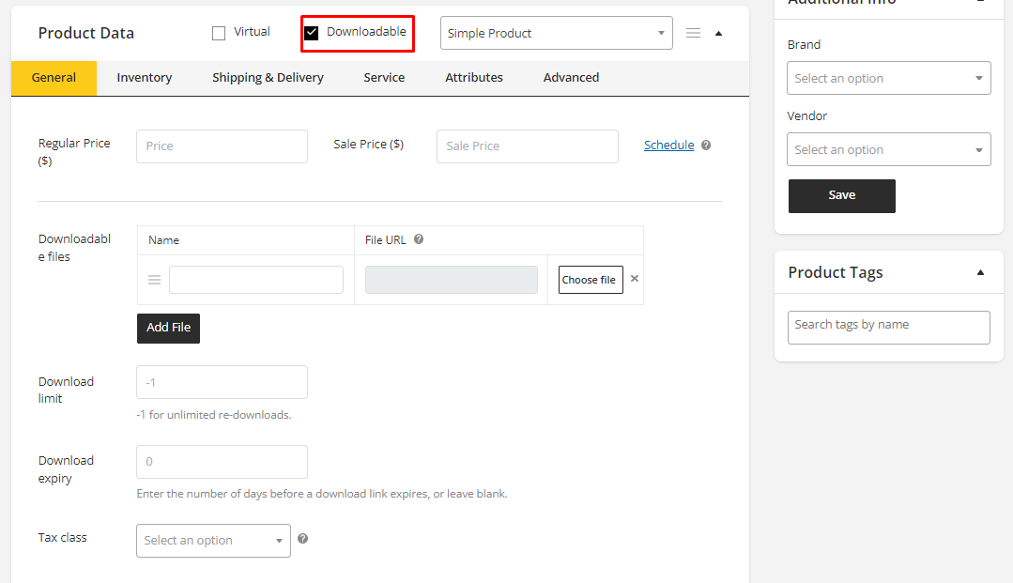Switch to the Inventory tab
Image resolution: width=1013 pixels, height=583 pixels.
[144, 78]
